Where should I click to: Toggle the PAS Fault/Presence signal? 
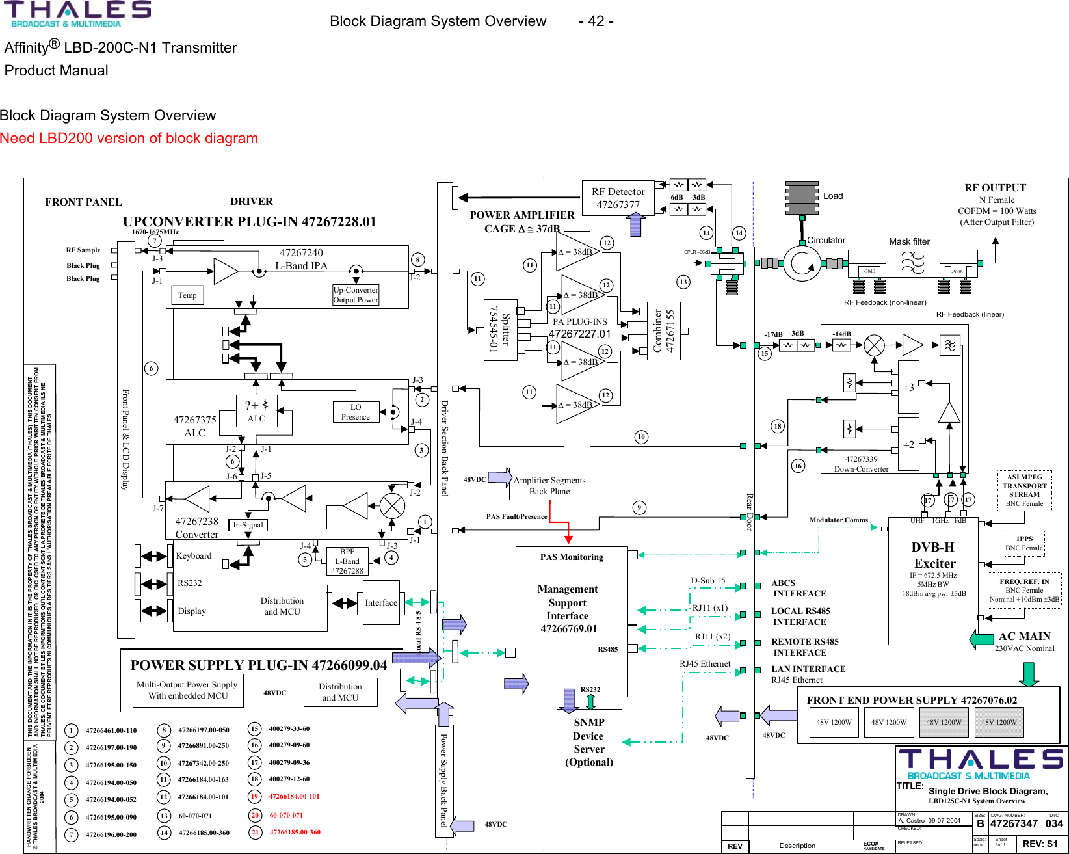[516, 516]
